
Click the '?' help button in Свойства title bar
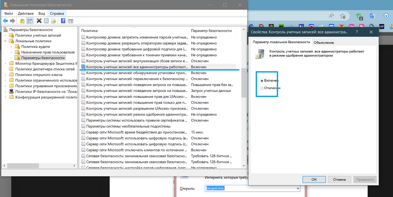[357, 32]
